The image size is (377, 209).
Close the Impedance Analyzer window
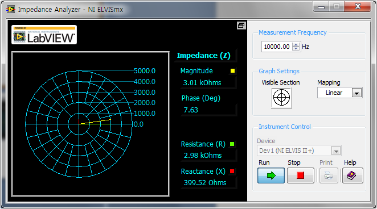(x=358, y=7)
